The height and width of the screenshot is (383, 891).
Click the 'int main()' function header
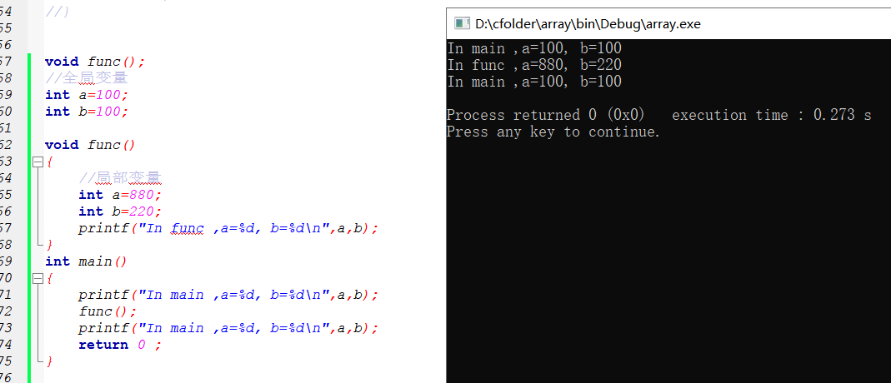point(85,261)
